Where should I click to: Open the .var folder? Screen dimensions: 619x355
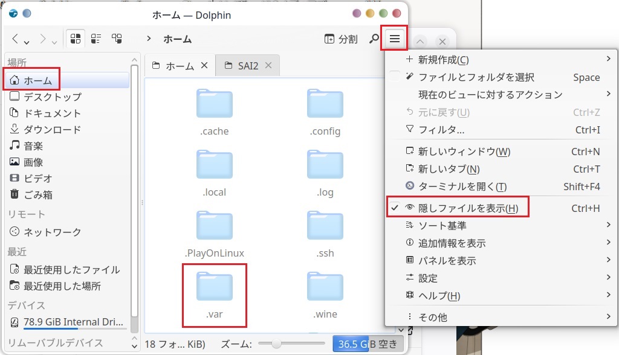(214, 293)
